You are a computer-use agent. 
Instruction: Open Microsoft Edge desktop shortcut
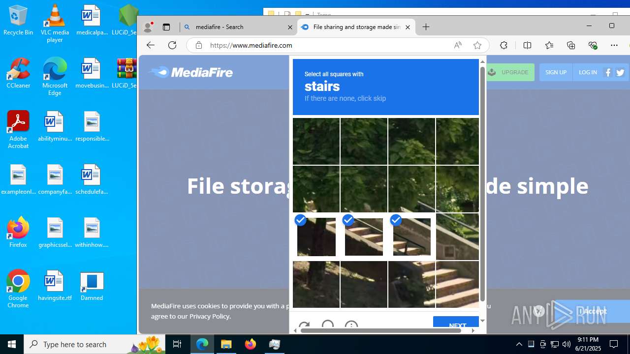tap(55, 77)
